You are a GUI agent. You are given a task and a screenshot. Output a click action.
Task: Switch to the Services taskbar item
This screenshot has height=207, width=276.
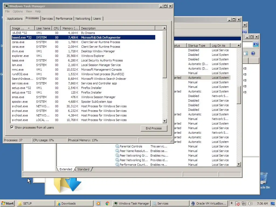pyautogui.click(x=170, y=203)
